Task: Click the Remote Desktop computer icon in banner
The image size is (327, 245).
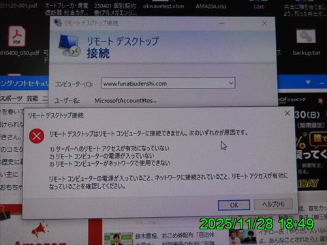Action: (69, 46)
